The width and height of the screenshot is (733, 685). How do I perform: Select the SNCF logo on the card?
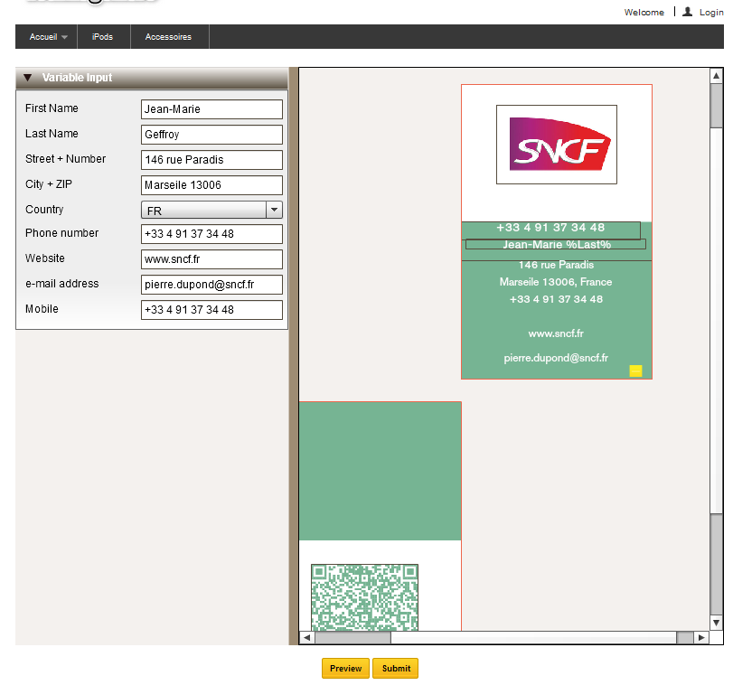[557, 145]
